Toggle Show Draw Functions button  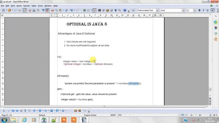tap(94, 10)
